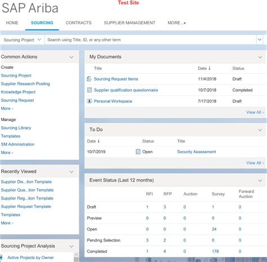Click the Completed Survey count 178
This screenshot has height=262, width=267.
(215, 251)
